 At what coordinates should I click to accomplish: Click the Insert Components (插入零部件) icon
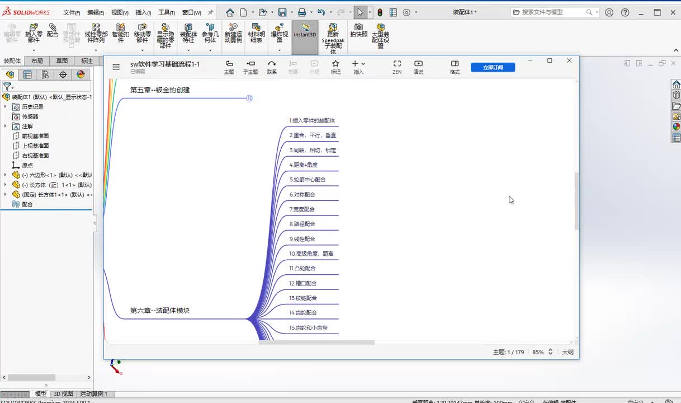pos(34,32)
